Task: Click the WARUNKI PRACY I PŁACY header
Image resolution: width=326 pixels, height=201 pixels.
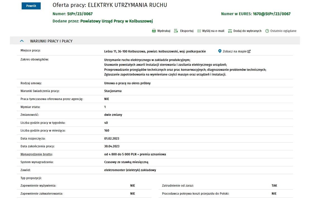Action: point(51,41)
